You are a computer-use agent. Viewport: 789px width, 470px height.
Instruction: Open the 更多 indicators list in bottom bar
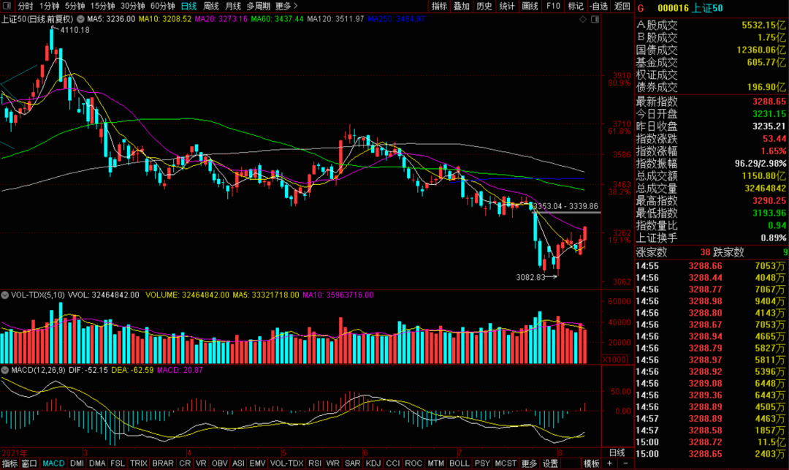(529, 463)
